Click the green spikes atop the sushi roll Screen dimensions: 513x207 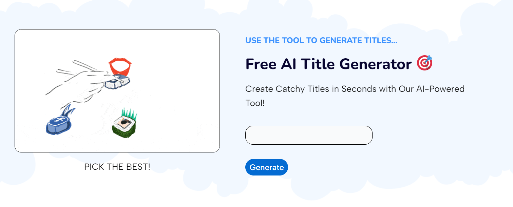pos(128,113)
